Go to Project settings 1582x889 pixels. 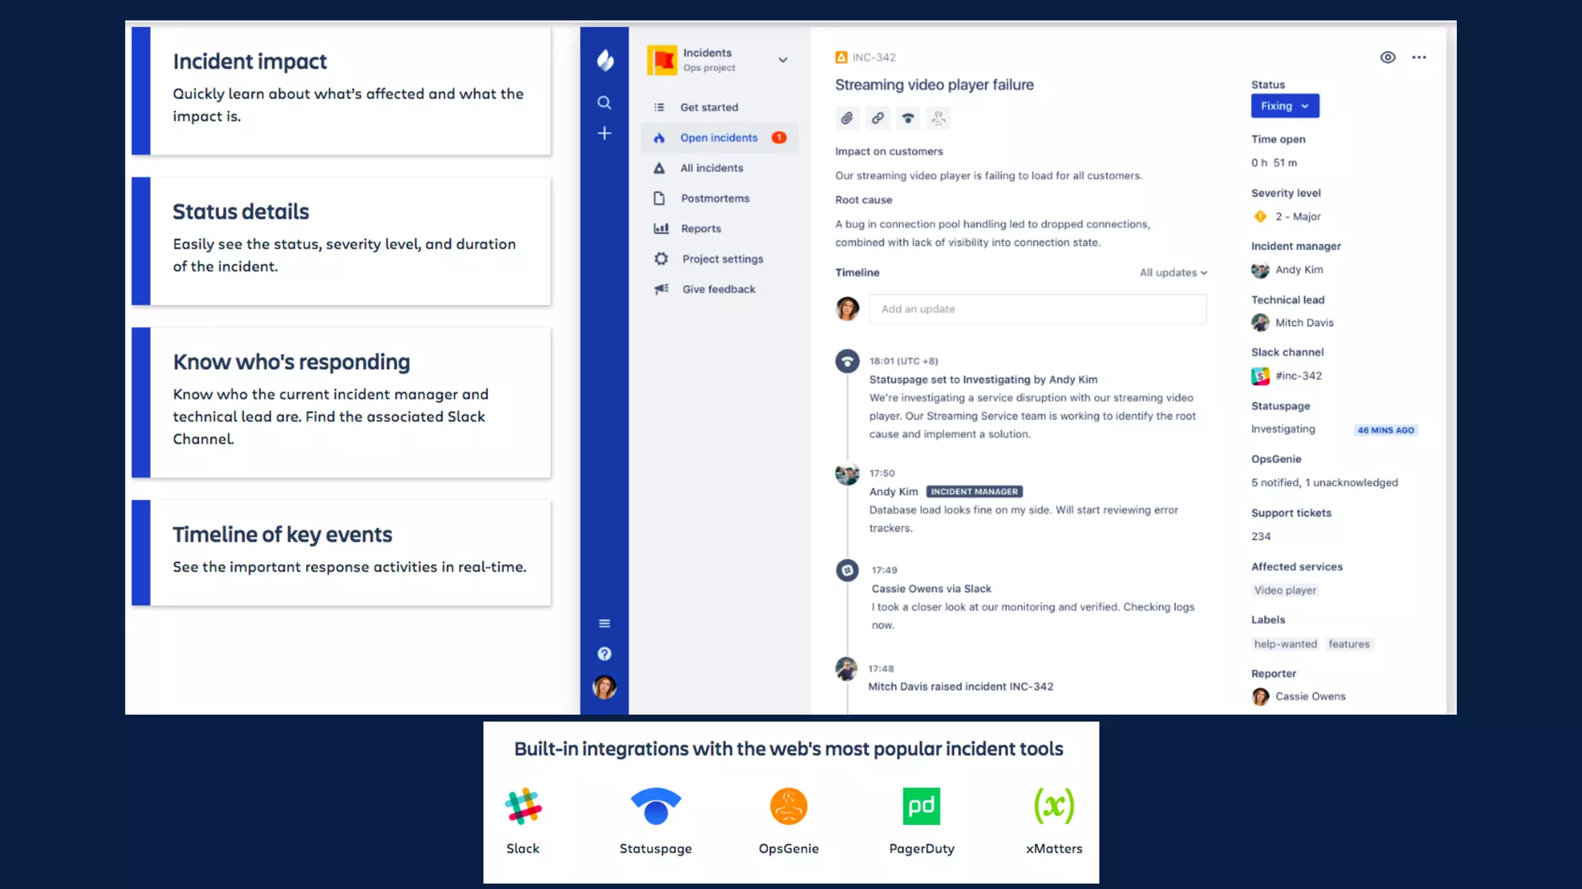click(x=722, y=259)
